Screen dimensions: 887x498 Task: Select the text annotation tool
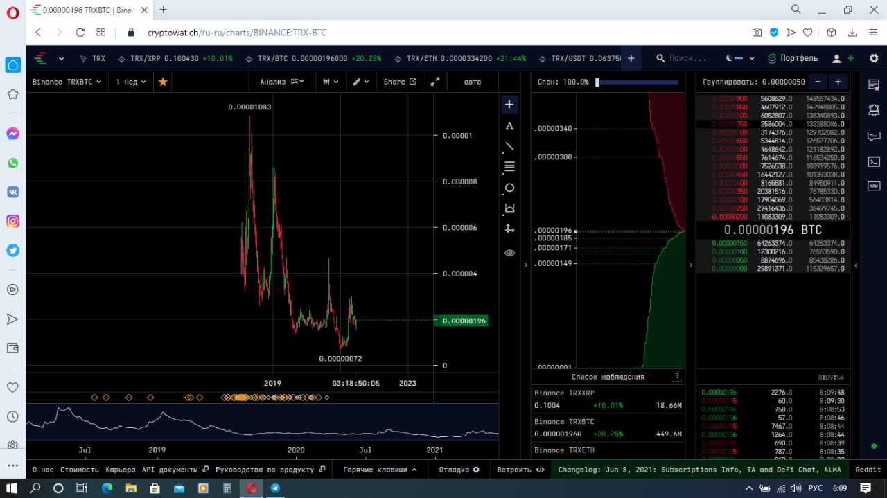click(x=509, y=125)
